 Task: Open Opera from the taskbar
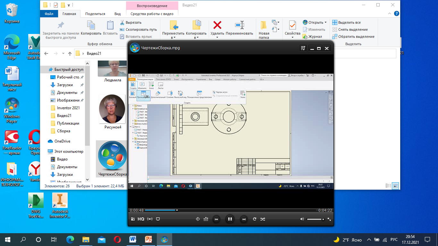coord(117,239)
